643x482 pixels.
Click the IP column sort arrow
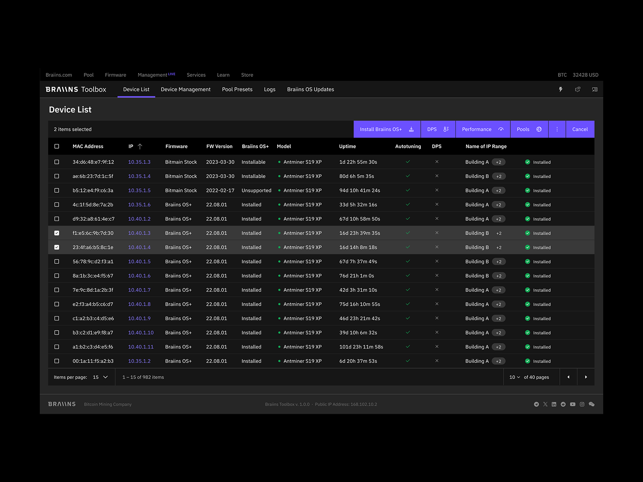[x=140, y=147]
